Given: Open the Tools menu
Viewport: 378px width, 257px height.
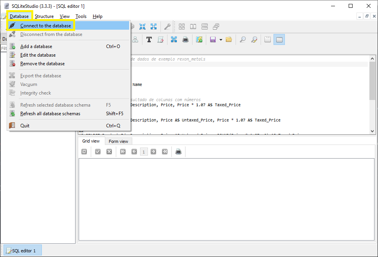Looking at the screenshot, I should [x=81, y=16].
